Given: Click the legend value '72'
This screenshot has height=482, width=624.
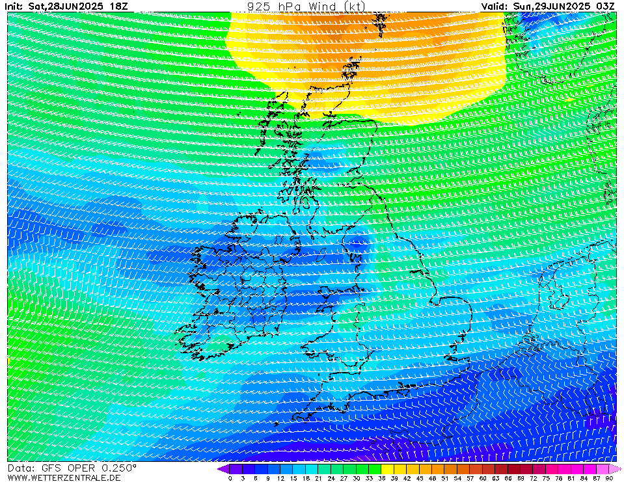Looking at the screenshot, I should click(x=534, y=478).
